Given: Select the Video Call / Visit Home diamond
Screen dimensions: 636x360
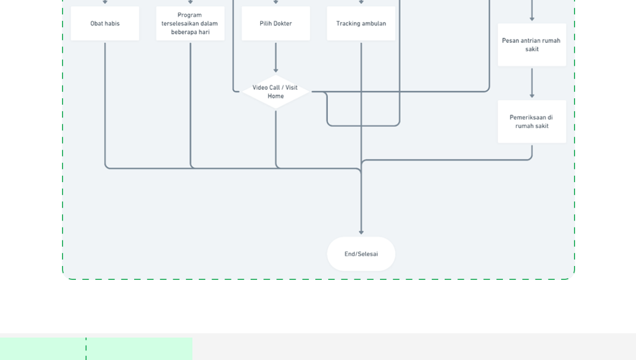Looking at the screenshot, I should [x=275, y=92].
